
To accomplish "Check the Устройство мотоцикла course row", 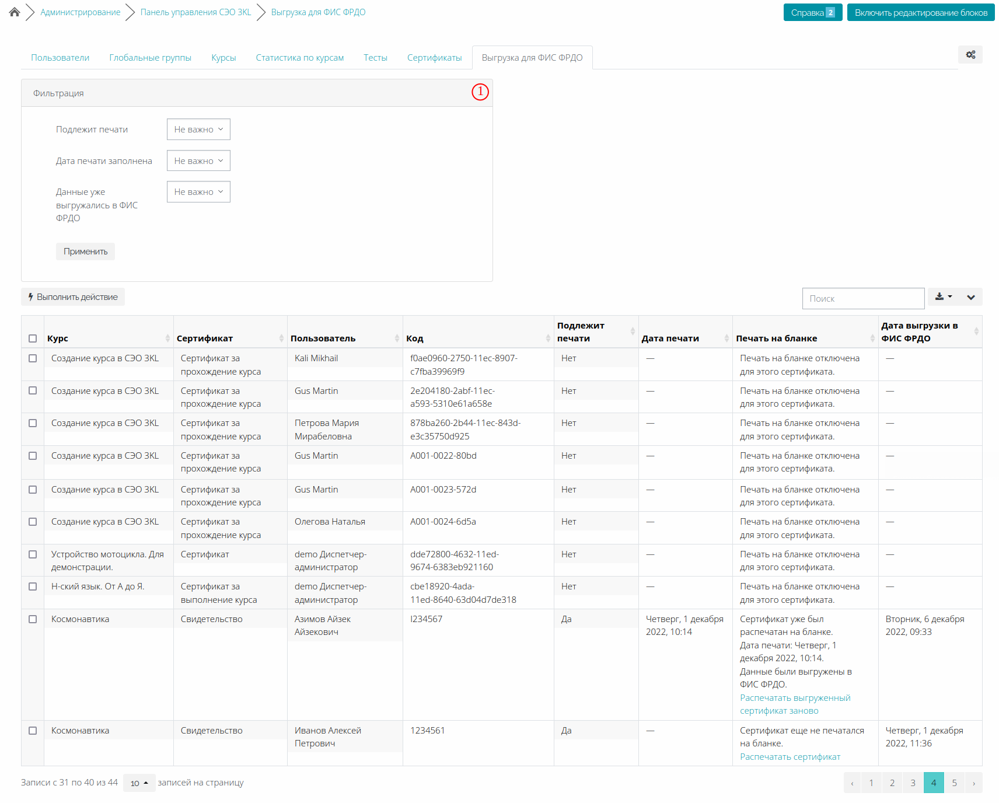I will (33, 554).
